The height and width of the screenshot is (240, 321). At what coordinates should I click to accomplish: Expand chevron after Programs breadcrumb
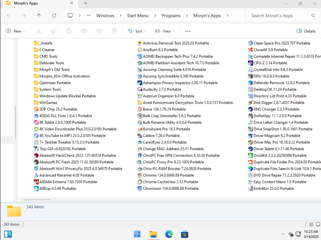pos(187,15)
